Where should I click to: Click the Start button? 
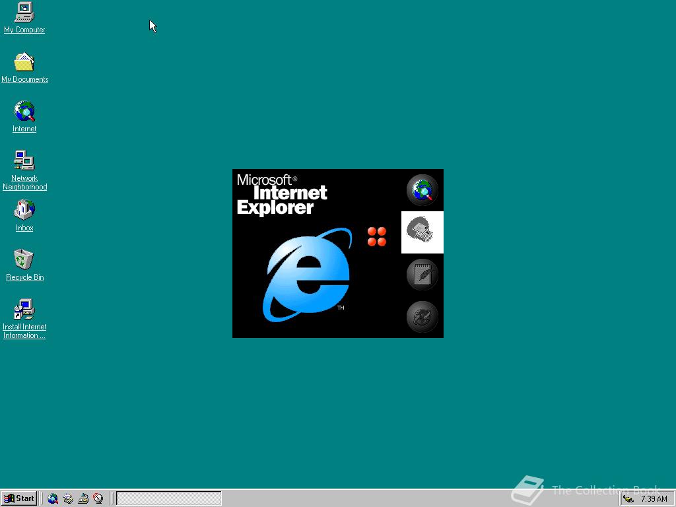[x=19, y=498]
